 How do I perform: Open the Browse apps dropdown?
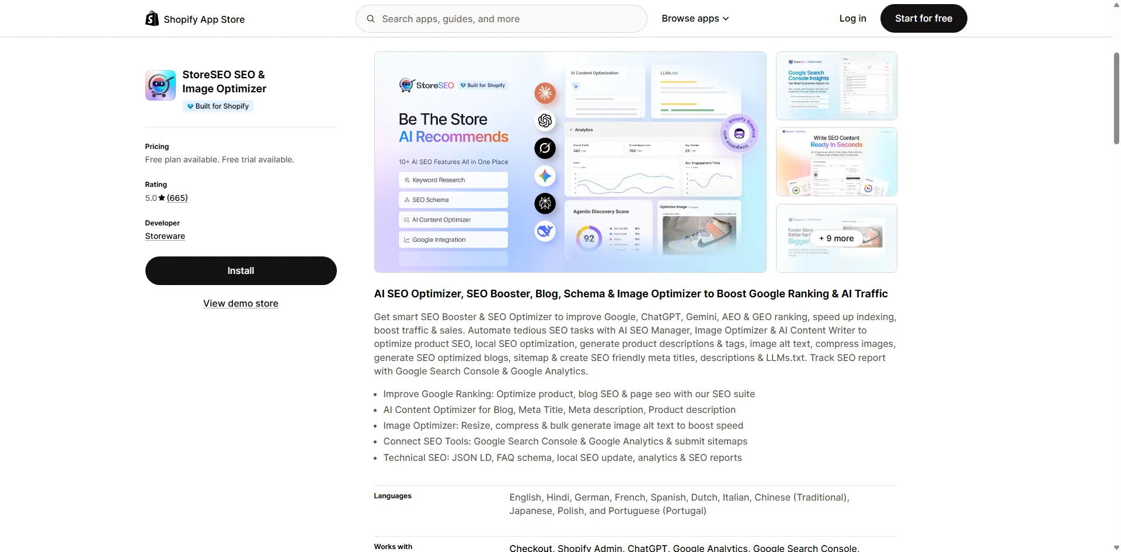coord(695,19)
